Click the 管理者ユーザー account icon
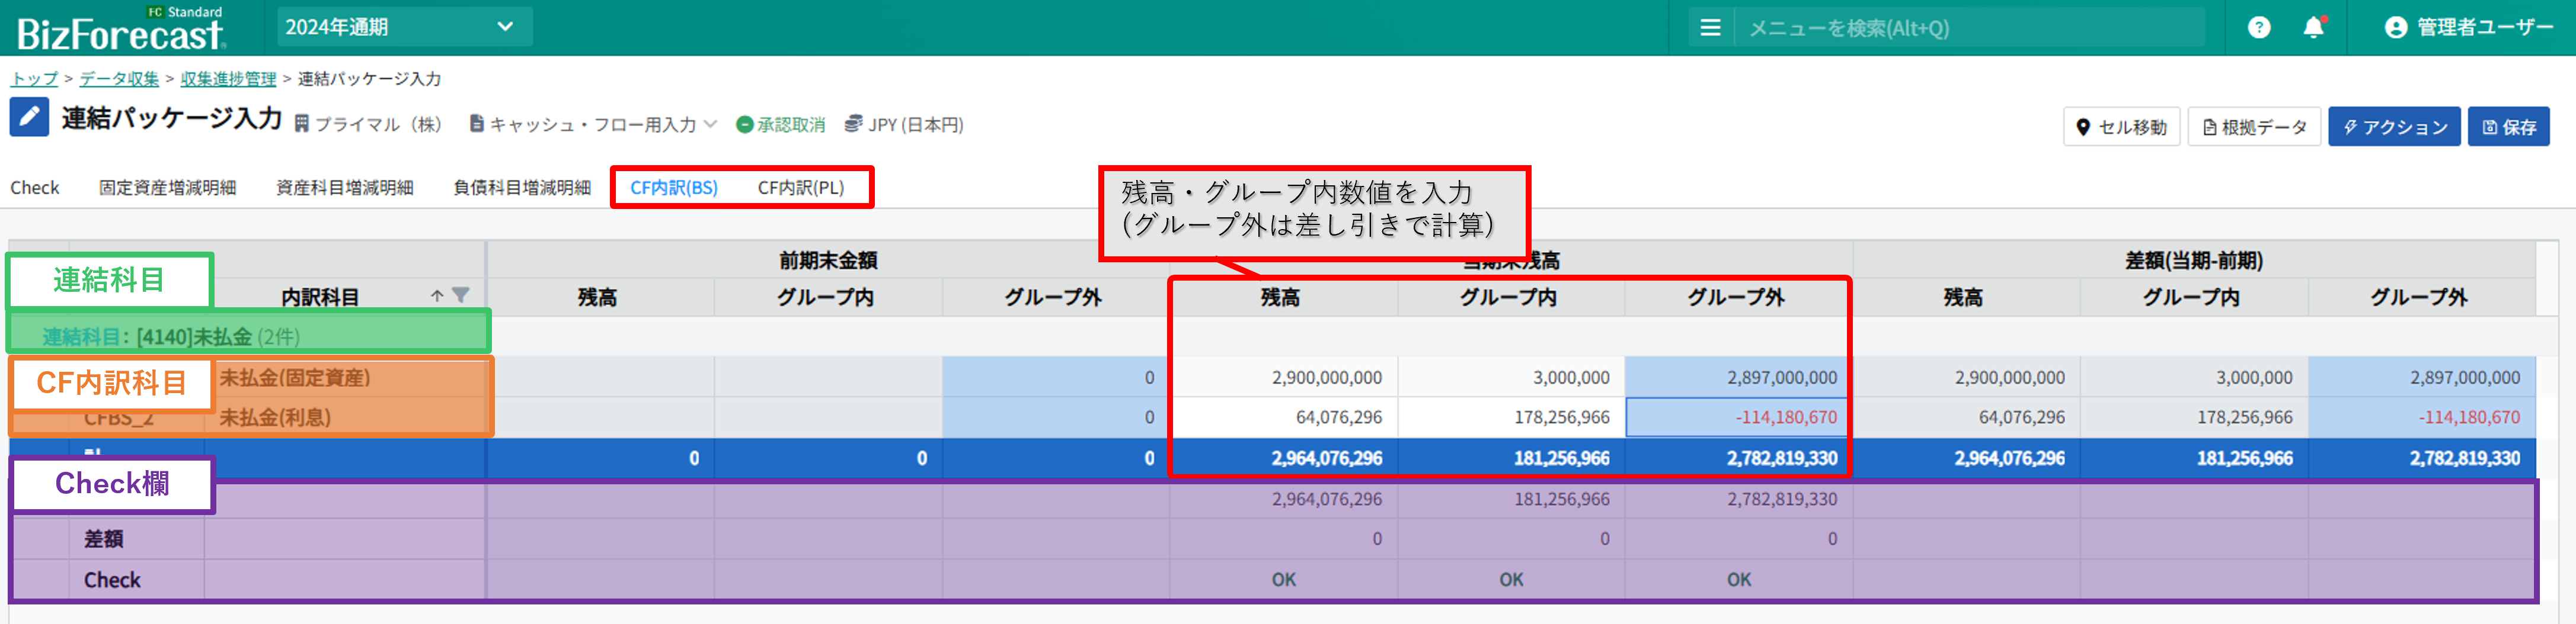 click(2395, 28)
